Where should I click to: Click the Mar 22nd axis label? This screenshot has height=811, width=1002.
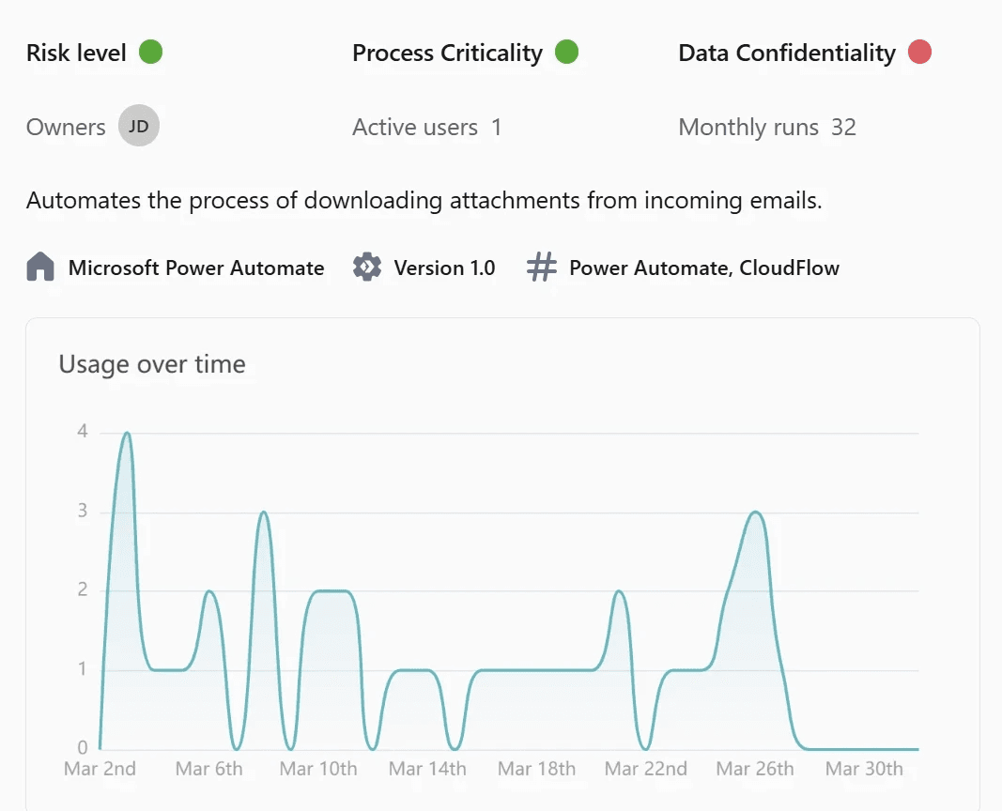[x=646, y=768]
